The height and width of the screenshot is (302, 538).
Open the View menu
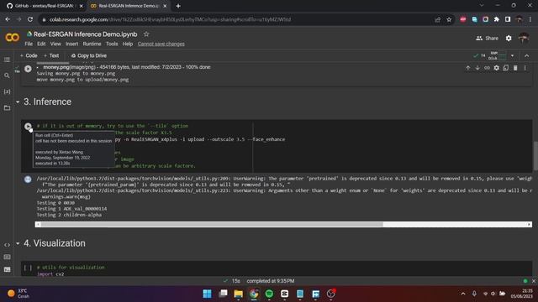pyautogui.click(x=55, y=44)
